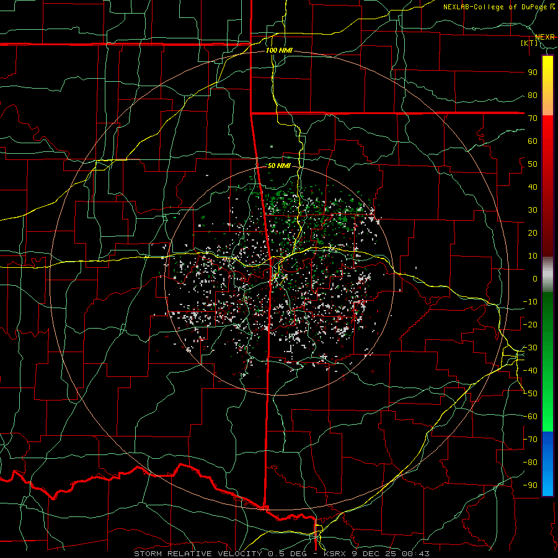Pick the dark blue color bar segment near -70

(x=547, y=441)
